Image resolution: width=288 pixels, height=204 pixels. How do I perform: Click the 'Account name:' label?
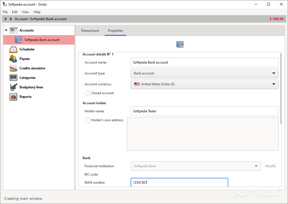pos(95,62)
